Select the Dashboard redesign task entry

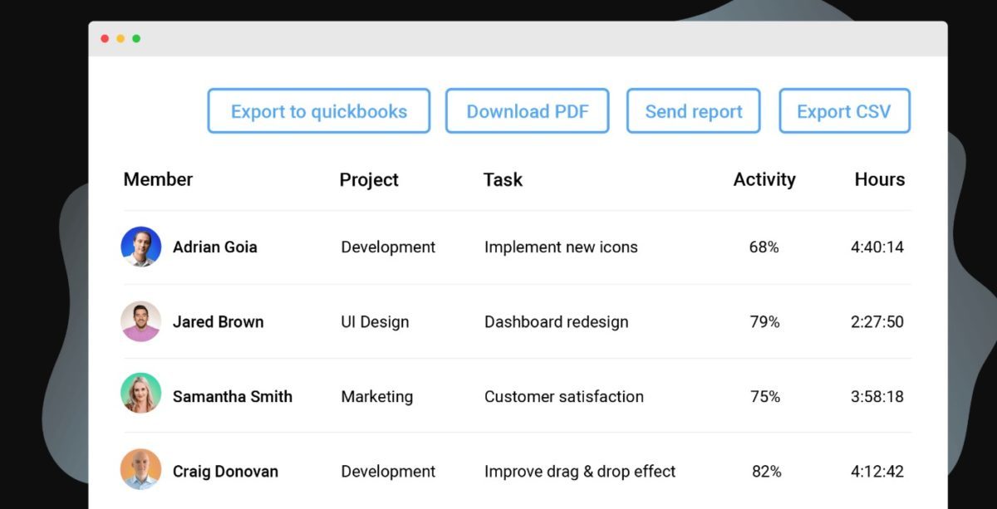pos(556,321)
